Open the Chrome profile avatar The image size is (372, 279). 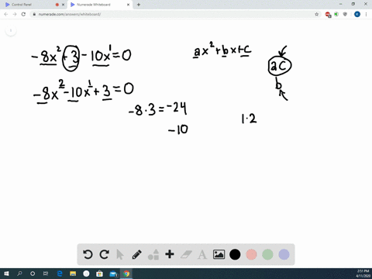coord(357,14)
